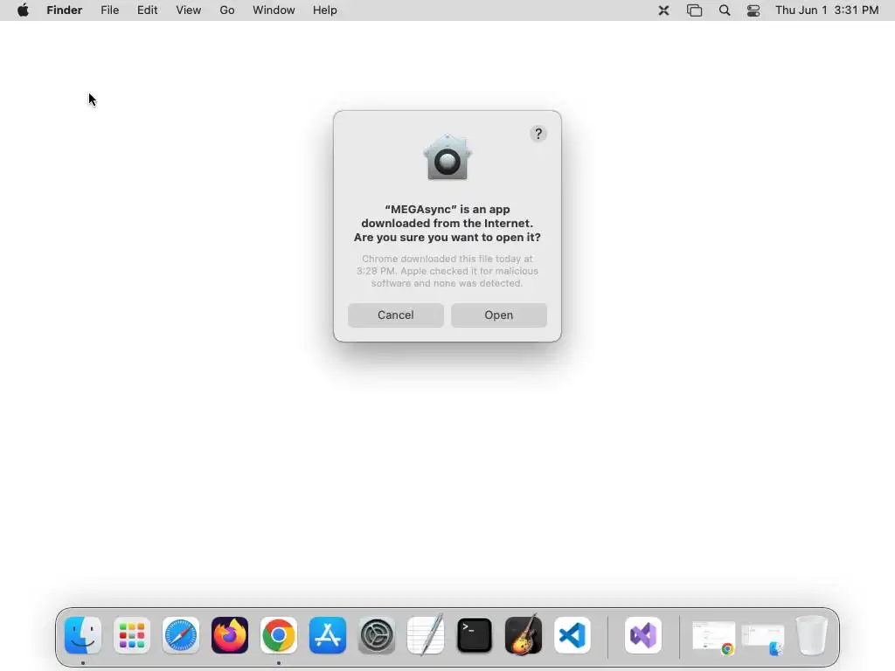Open System Settings from the Dock
The width and height of the screenshot is (895, 671).
click(x=377, y=635)
